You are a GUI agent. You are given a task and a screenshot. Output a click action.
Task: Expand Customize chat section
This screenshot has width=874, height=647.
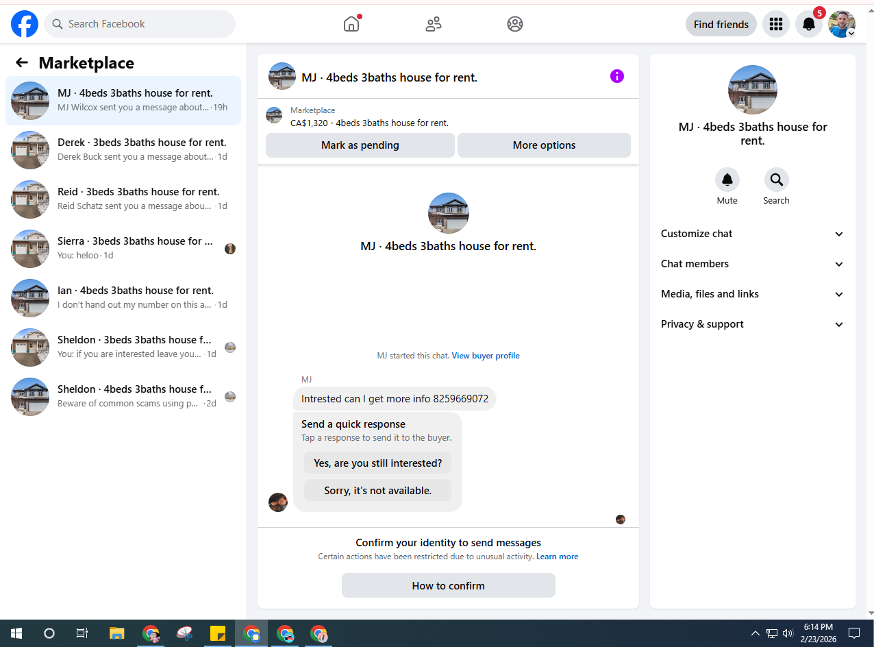point(752,234)
